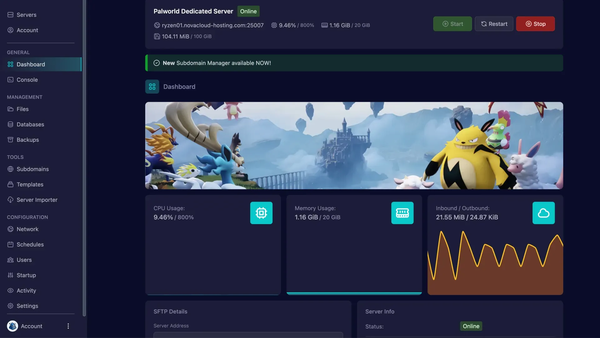Click the CPU chip icon in CPU Usage card
Viewport: 600px width, 338px height.
pos(261,213)
